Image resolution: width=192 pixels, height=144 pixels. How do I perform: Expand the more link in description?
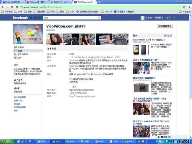click(74, 87)
